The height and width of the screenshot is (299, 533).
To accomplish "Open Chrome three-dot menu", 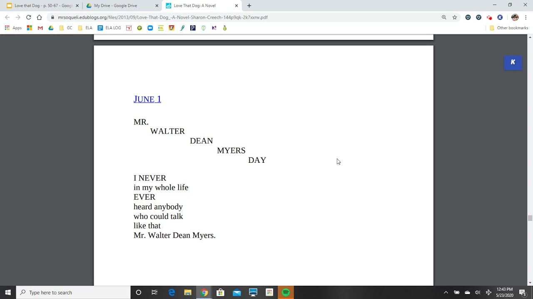I will 526,17.
